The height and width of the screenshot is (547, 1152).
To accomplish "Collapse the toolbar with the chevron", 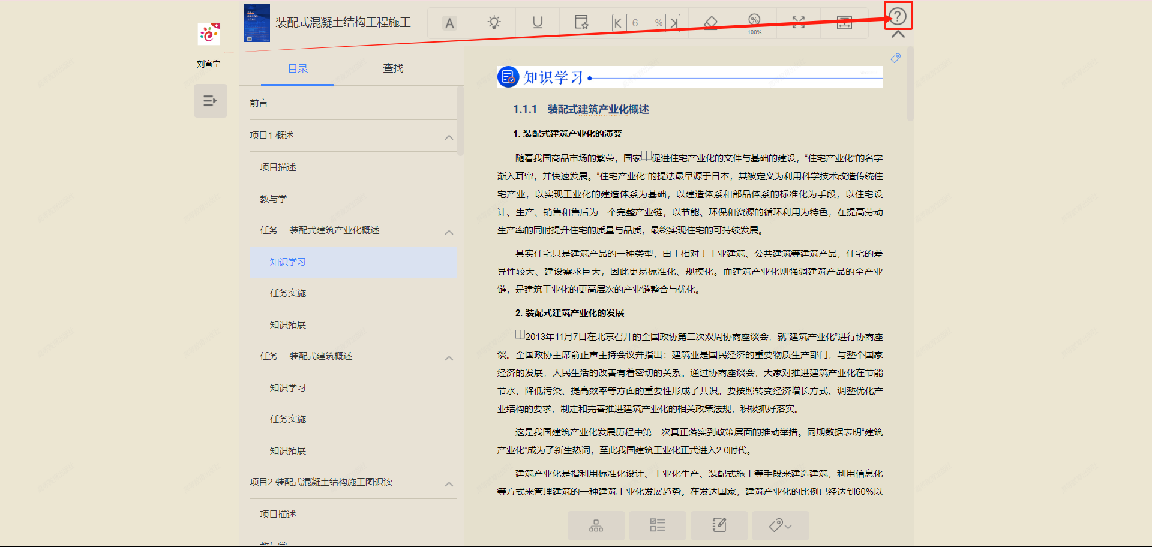I will (897, 33).
